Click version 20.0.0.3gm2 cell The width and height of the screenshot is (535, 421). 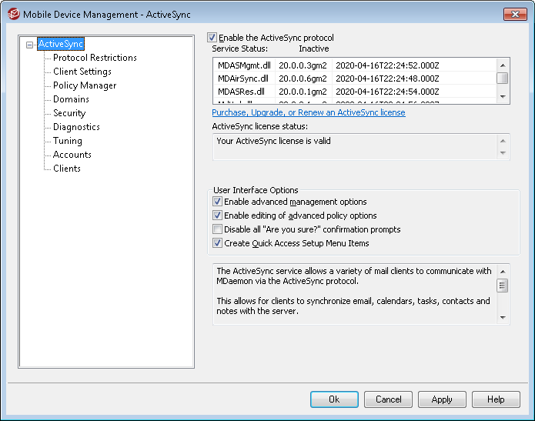coord(303,65)
